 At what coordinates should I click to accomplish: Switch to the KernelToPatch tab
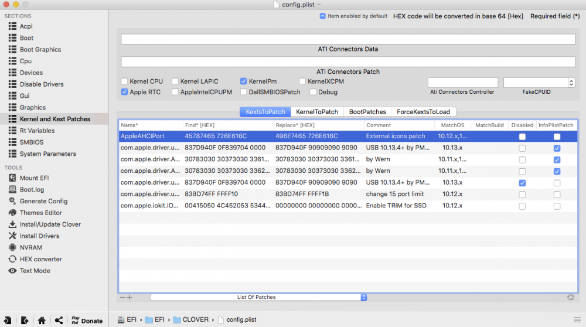[317, 112]
